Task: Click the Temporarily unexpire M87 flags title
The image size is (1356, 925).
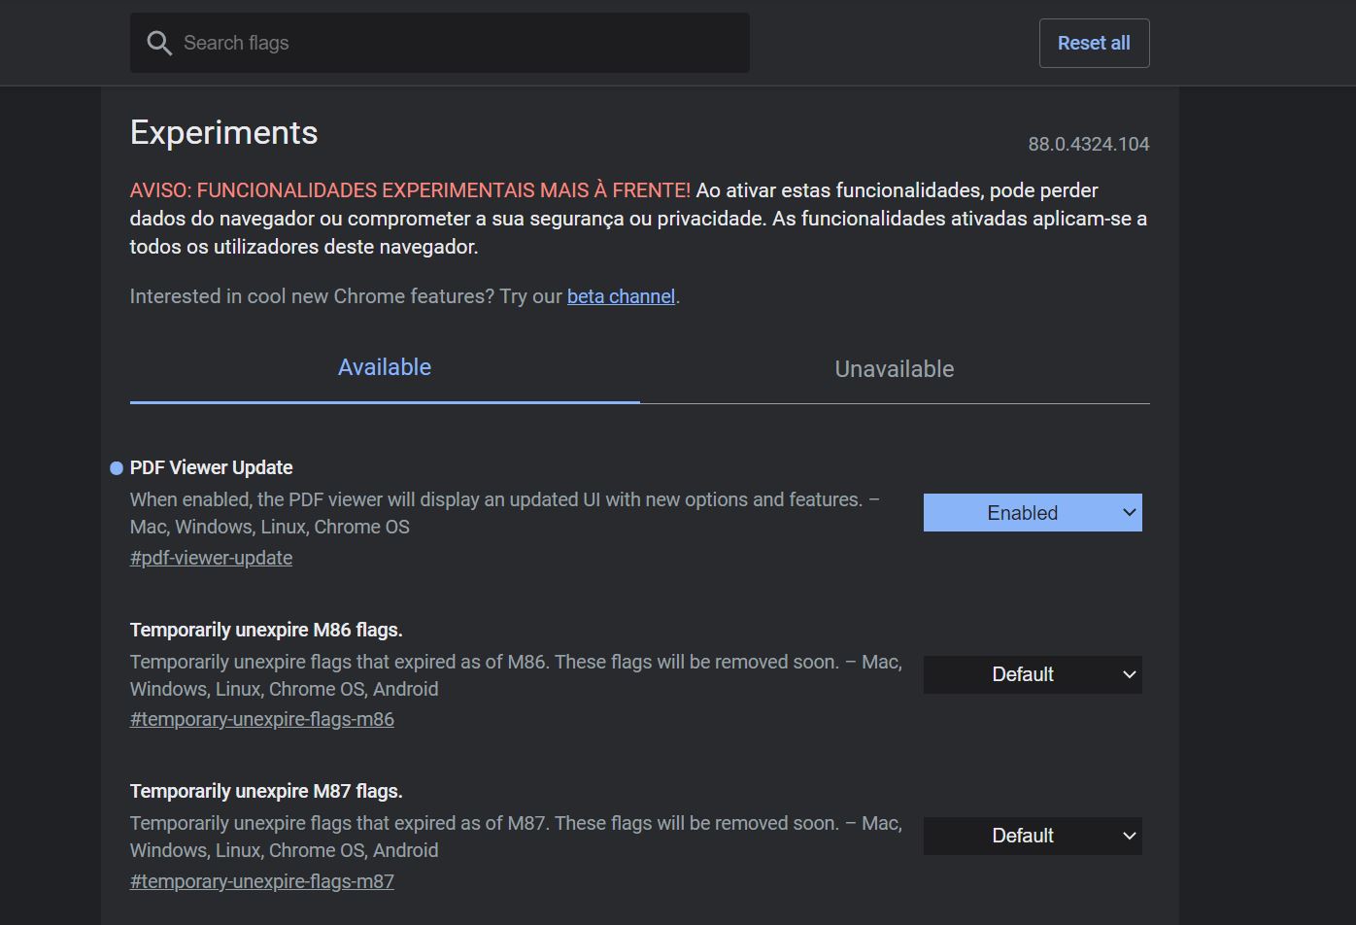Action: (265, 791)
